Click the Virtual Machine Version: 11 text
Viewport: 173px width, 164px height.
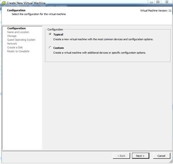click(x=156, y=11)
